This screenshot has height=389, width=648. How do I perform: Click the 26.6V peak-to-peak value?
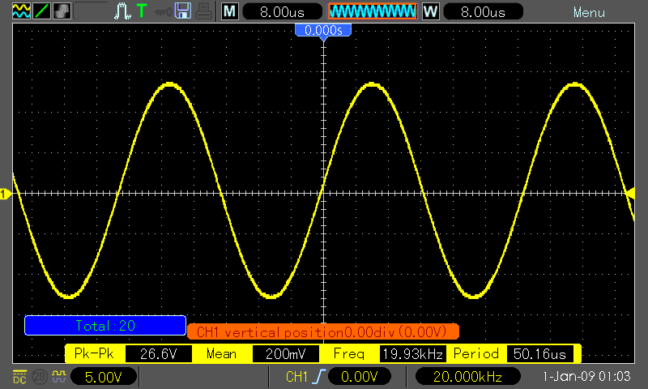point(158,354)
